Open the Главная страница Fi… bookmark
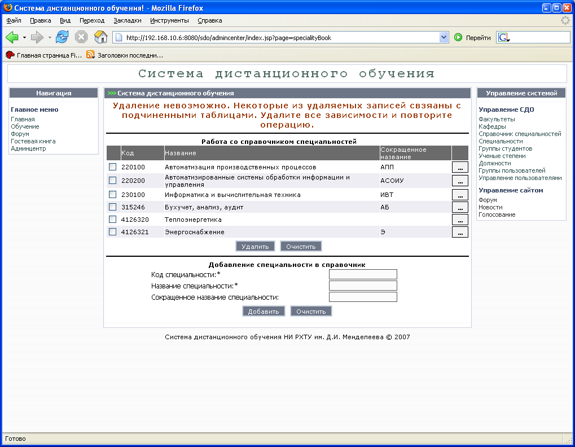 [x=43, y=55]
